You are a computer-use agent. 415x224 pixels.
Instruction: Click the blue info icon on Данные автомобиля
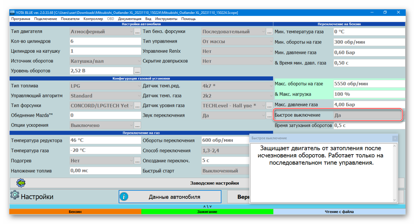pyautogui.click(x=124, y=197)
